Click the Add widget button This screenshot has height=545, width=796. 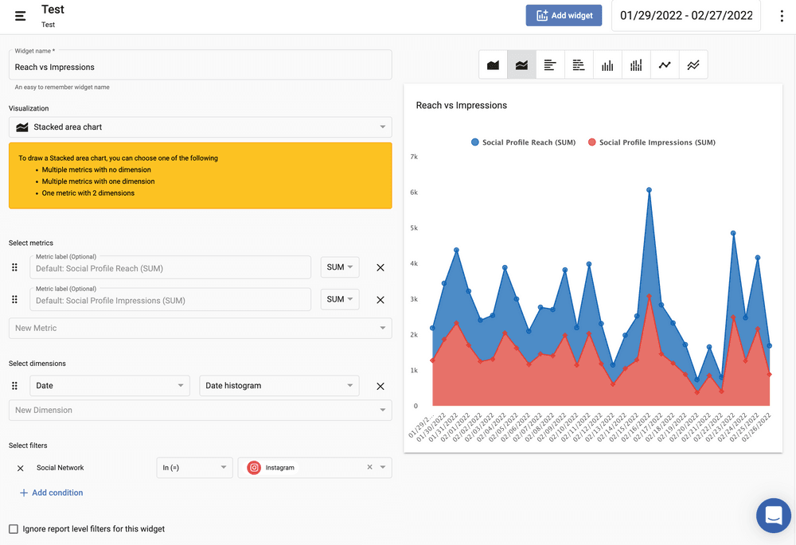564,15
